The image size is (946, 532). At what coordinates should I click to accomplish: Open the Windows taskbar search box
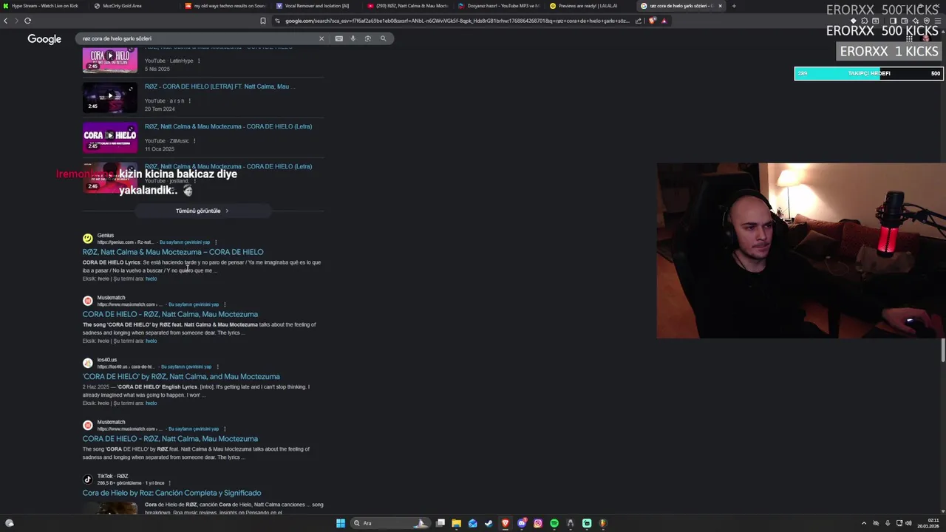click(390, 523)
